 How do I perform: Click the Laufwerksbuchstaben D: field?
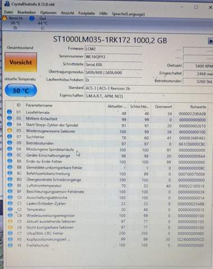[x=113, y=80]
